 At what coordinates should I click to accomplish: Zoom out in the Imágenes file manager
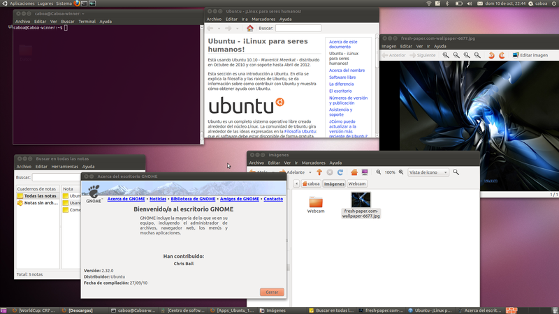pyautogui.click(x=379, y=172)
